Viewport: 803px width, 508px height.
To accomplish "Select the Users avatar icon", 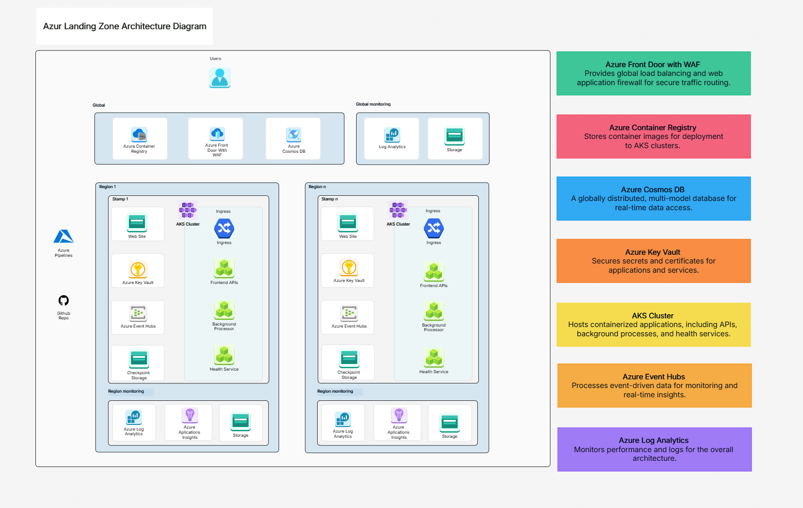I will click(x=220, y=77).
